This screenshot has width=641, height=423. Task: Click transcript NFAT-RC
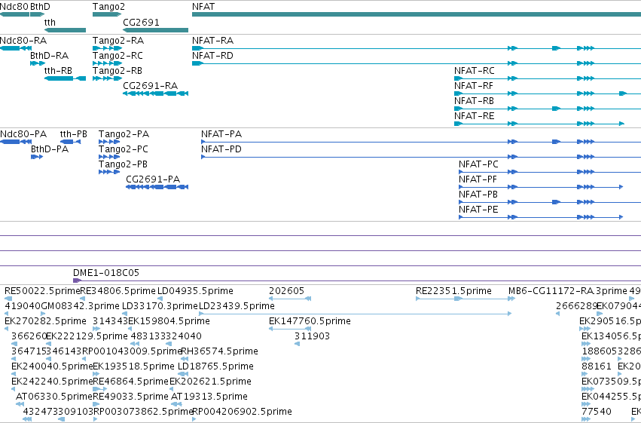click(475, 71)
